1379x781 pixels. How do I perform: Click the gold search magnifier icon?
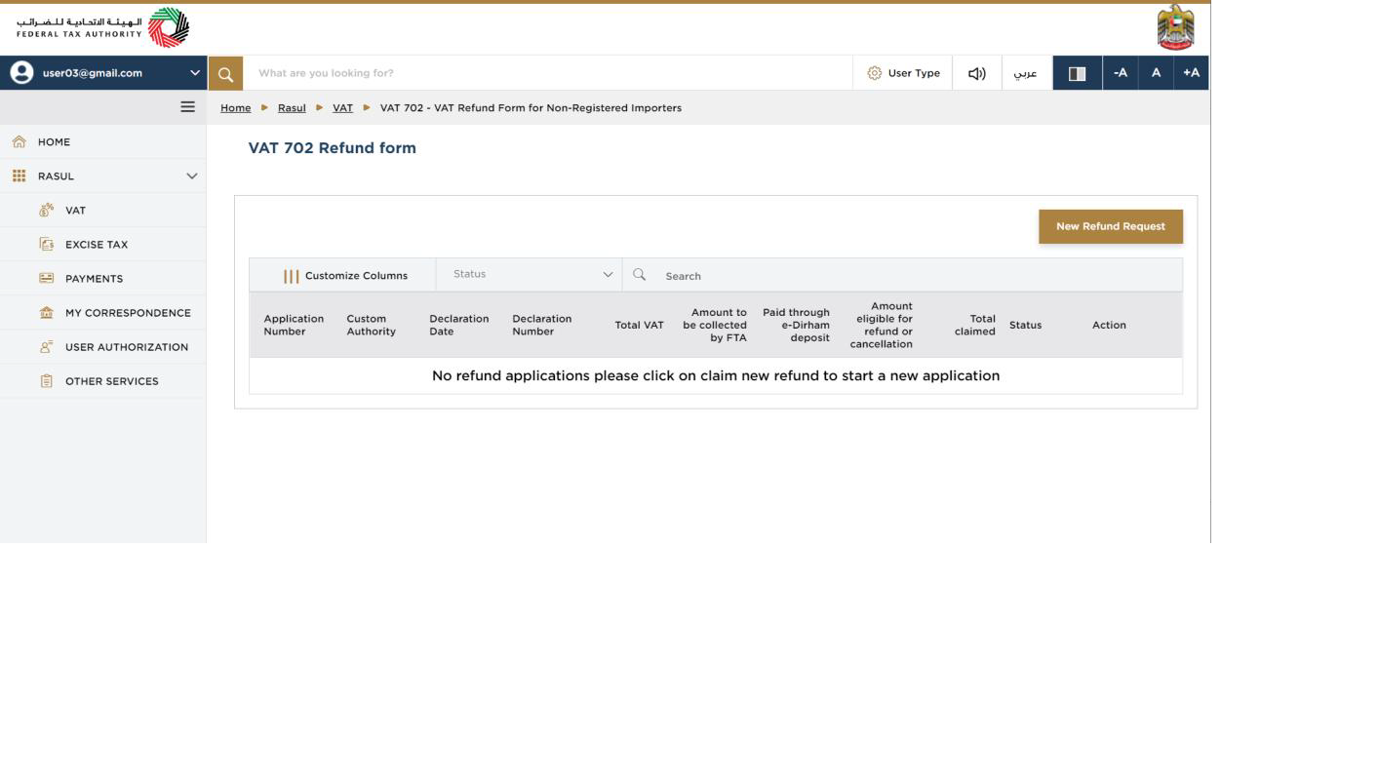[x=225, y=73]
